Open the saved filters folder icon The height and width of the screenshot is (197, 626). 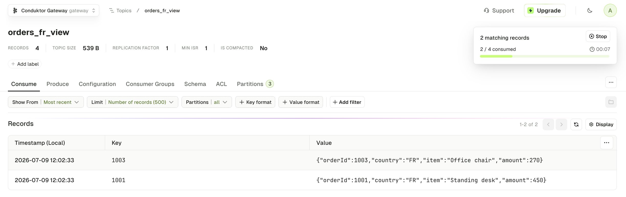point(611,102)
